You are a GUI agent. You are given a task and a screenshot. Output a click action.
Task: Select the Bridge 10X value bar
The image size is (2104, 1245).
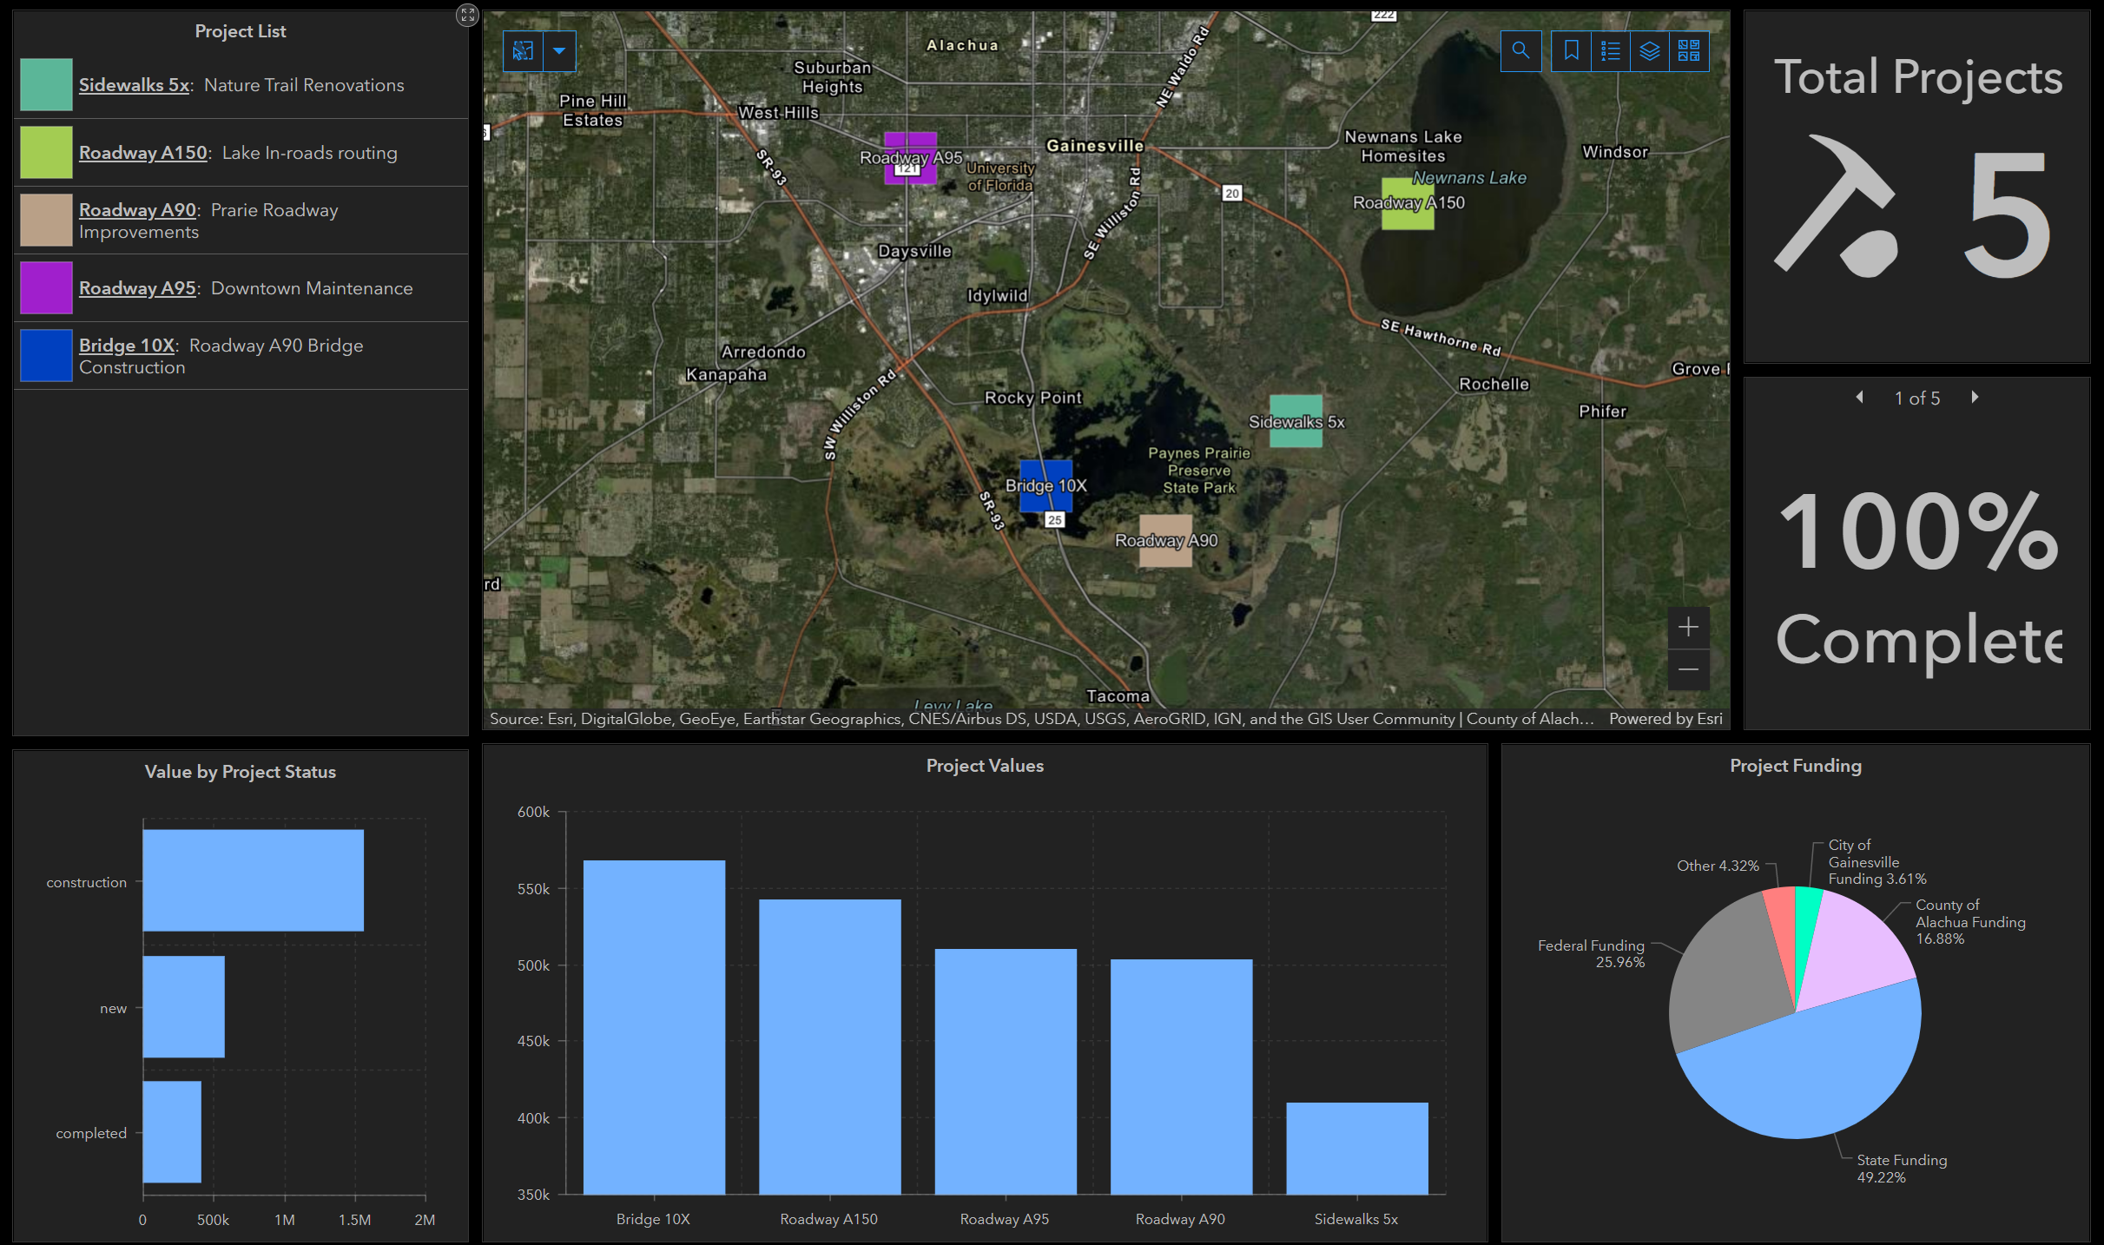(654, 1026)
